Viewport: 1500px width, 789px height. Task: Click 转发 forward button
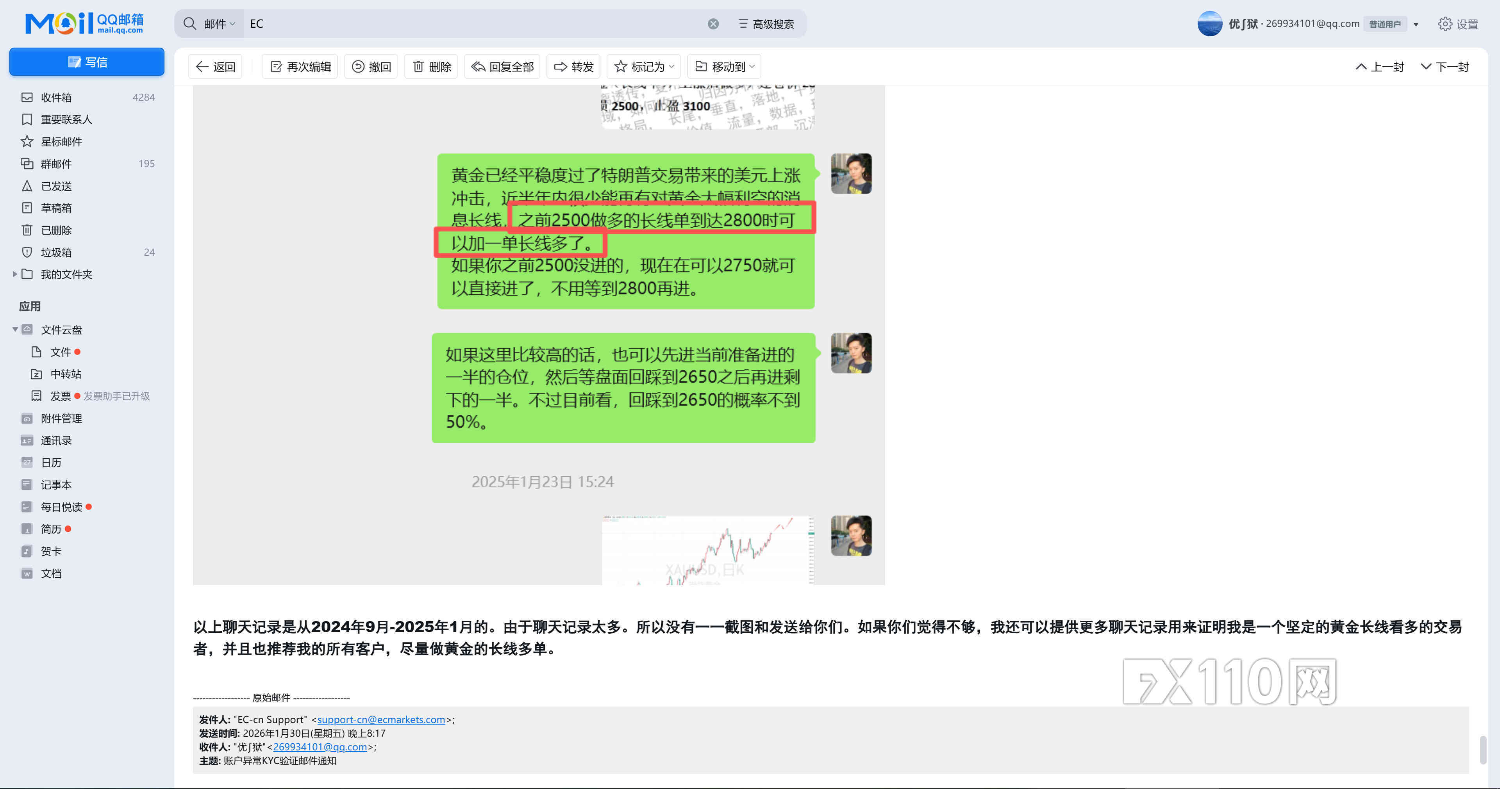pyautogui.click(x=573, y=66)
